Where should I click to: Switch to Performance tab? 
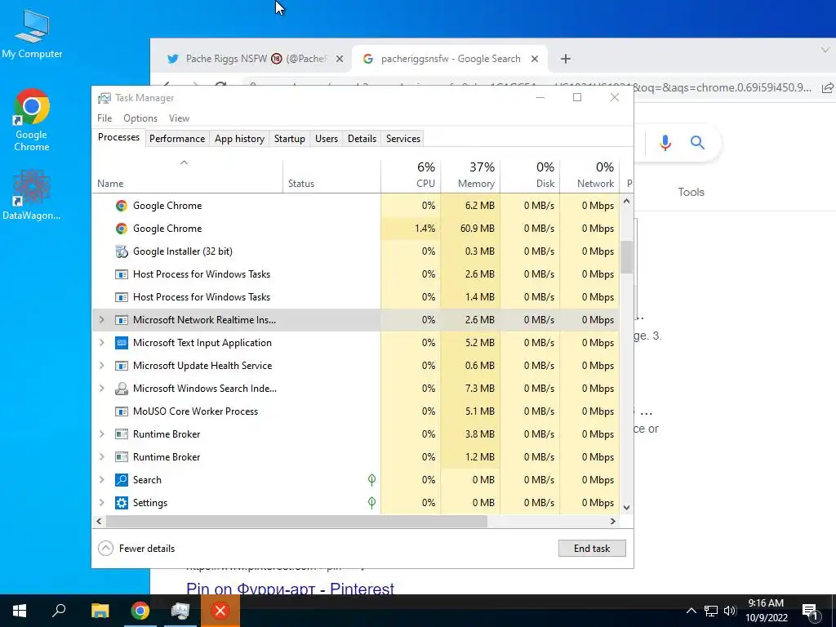pos(177,139)
